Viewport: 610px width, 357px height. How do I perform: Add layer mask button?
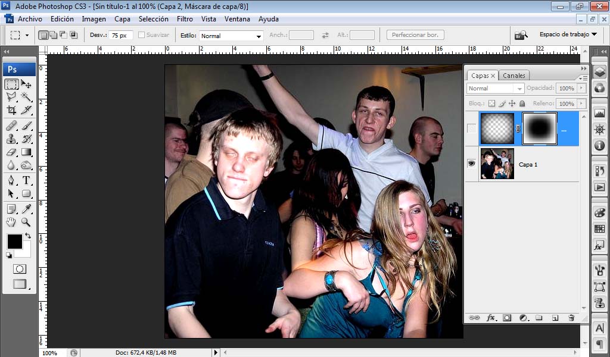(x=507, y=318)
